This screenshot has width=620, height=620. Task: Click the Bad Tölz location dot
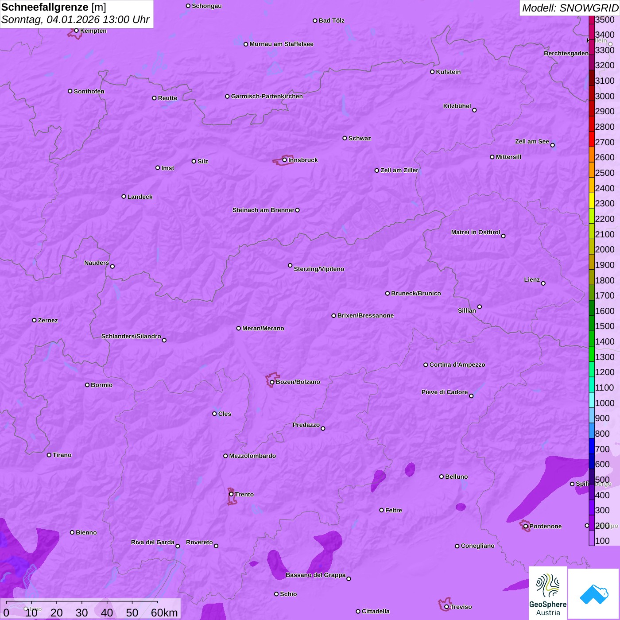click(x=315, y=20)
